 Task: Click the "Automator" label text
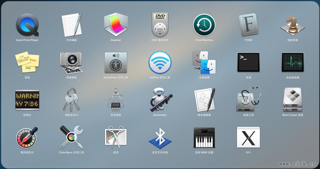pos(160,115)
